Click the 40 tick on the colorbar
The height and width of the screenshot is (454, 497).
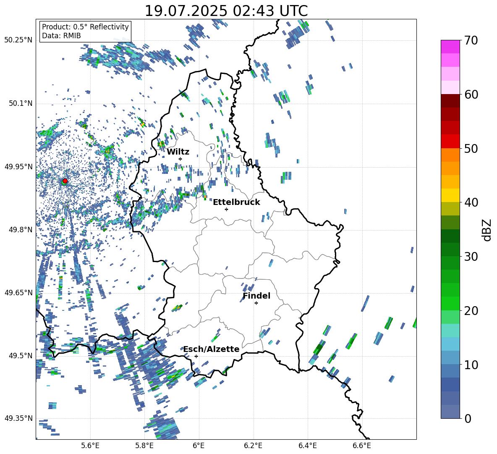tap(471, 202)
